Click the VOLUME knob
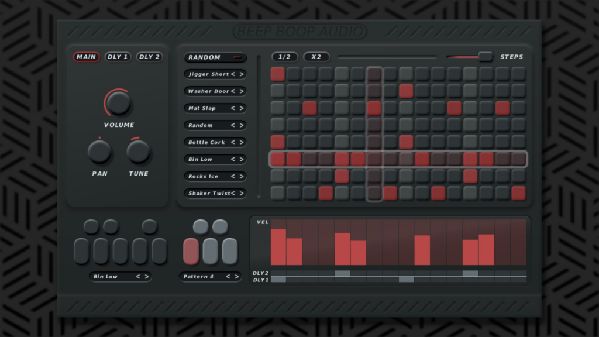This screenshot has height=337, width=599. pyautogui.click(x=118, y=103)
